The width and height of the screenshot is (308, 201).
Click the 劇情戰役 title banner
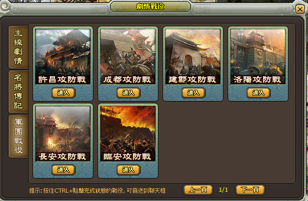tap(151, 6)
